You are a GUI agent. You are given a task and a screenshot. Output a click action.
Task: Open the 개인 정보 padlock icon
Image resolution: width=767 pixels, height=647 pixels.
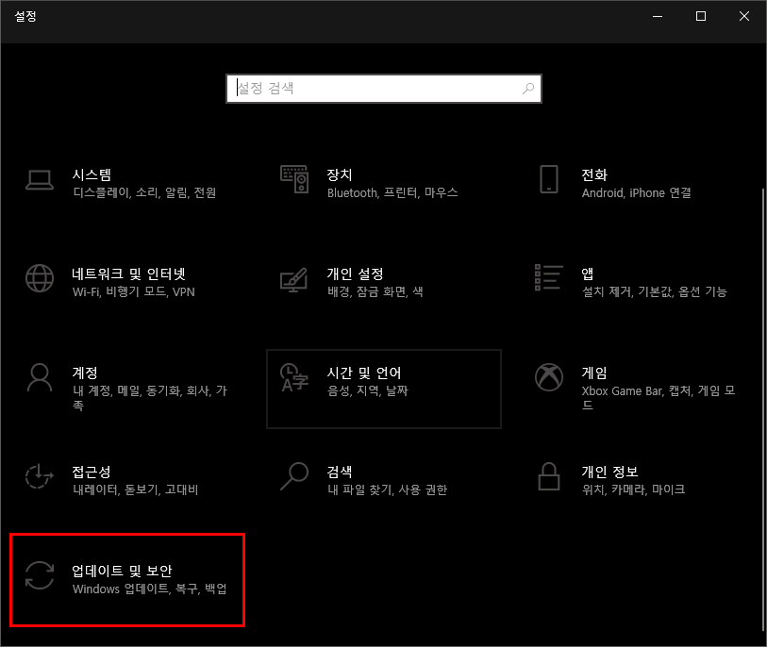pos(549,476)
